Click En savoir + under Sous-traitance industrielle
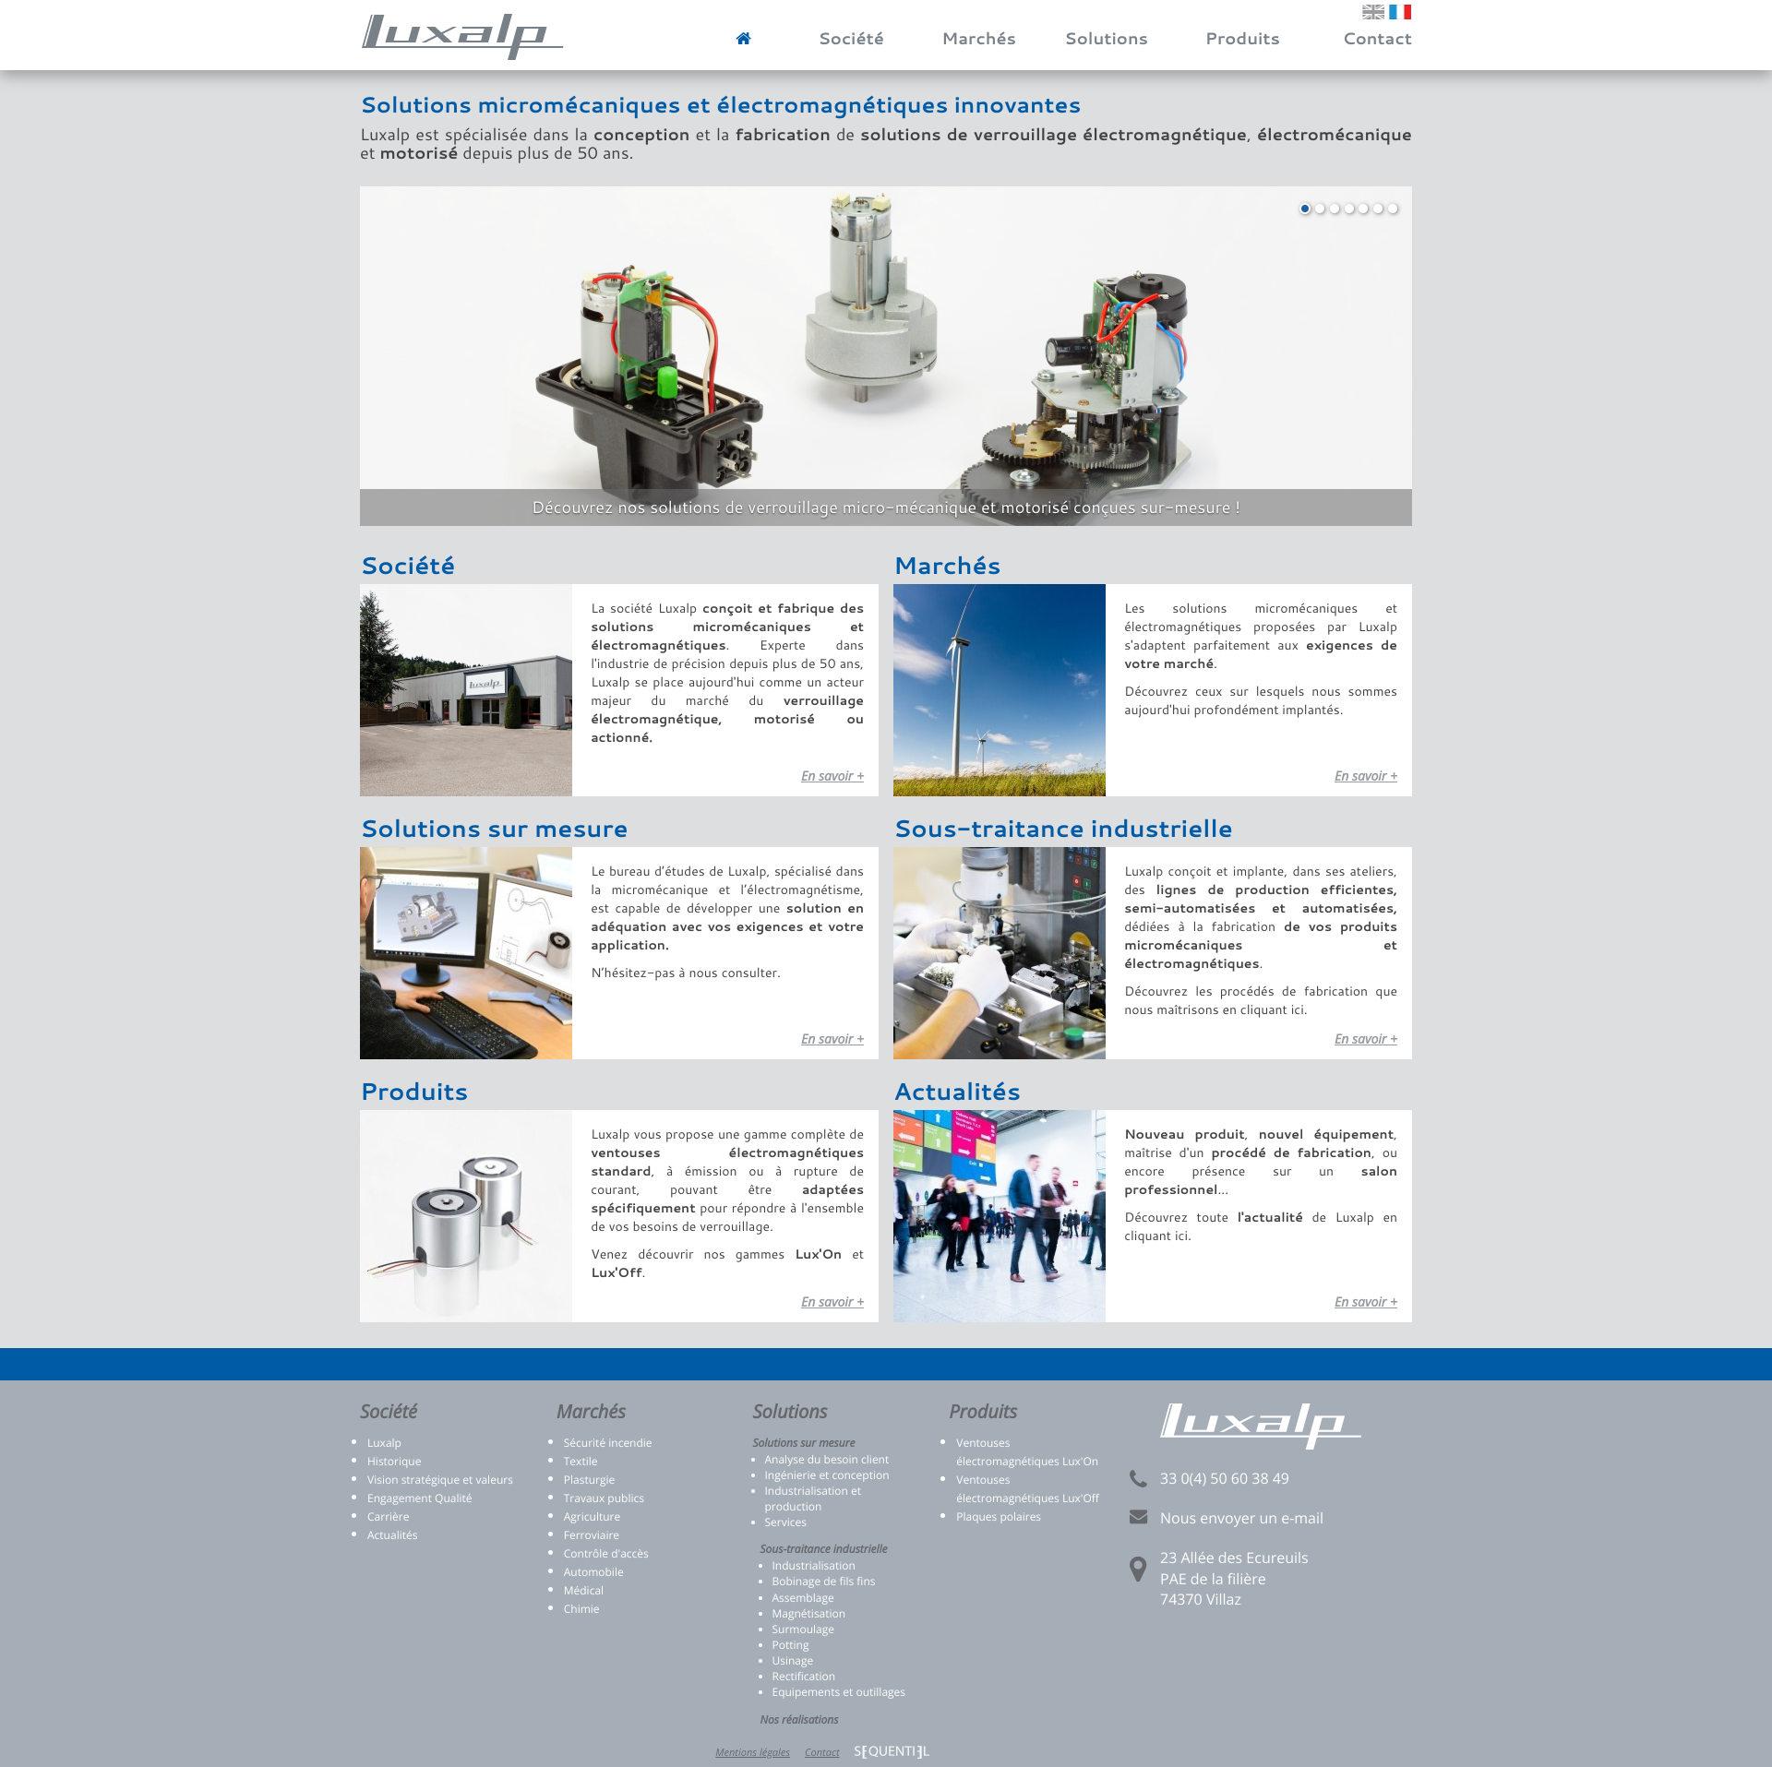 (x=1366, y=1039)
